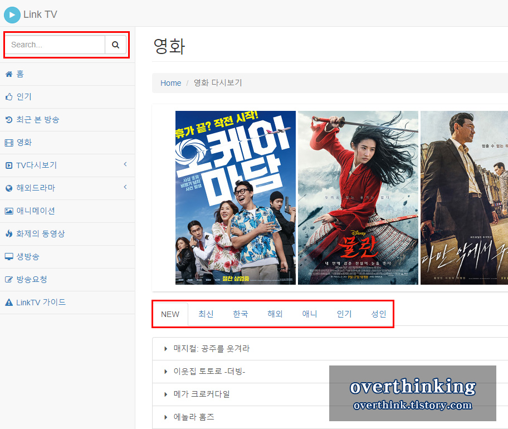This screenshot has width=508, height=429.
Task: Select the NEW tab
Action: 170,314
